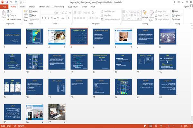Click the Find icon in Editing group
This screenshot has width=193, height=128.
175,12
